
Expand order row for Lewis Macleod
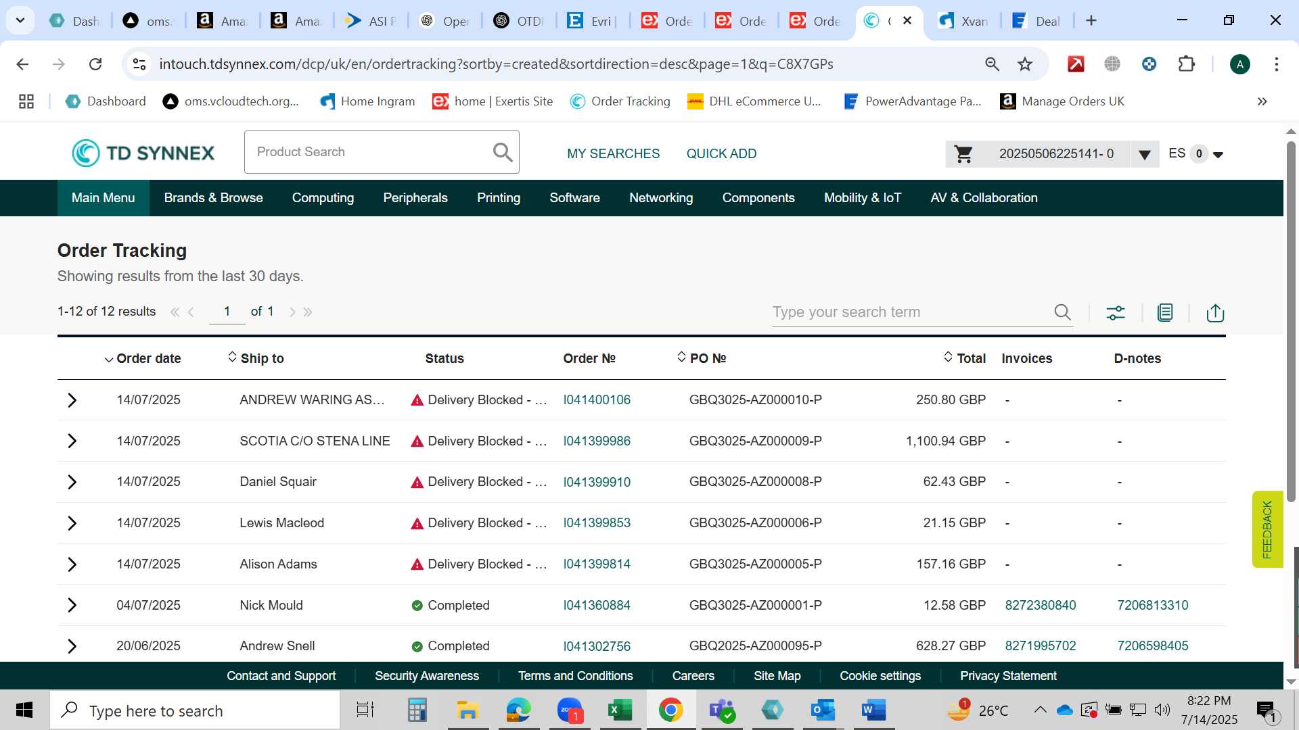[x=72, y=523]
